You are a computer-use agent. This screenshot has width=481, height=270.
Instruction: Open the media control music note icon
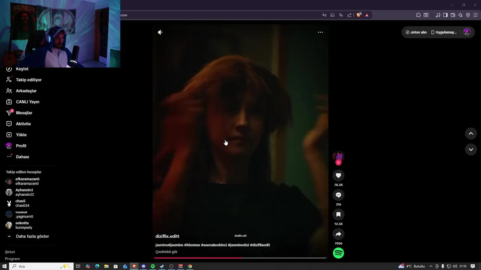438,15
